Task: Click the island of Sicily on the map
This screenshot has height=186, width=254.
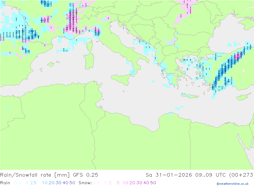Action: click(122, 79)
